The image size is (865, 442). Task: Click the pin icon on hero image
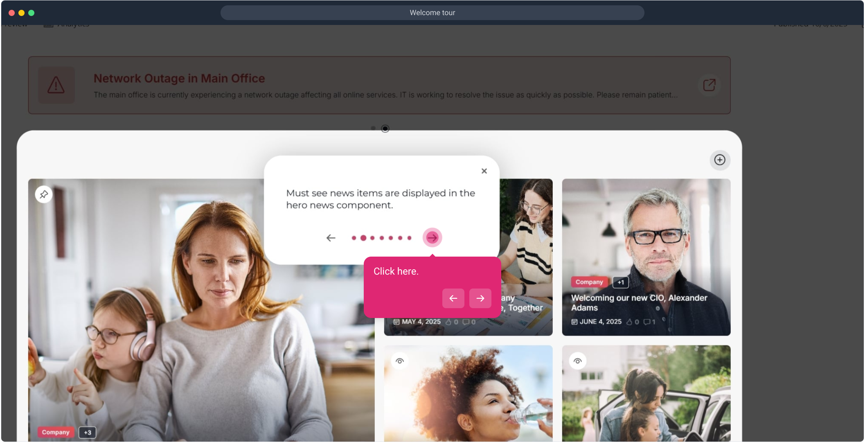(44, 194)
